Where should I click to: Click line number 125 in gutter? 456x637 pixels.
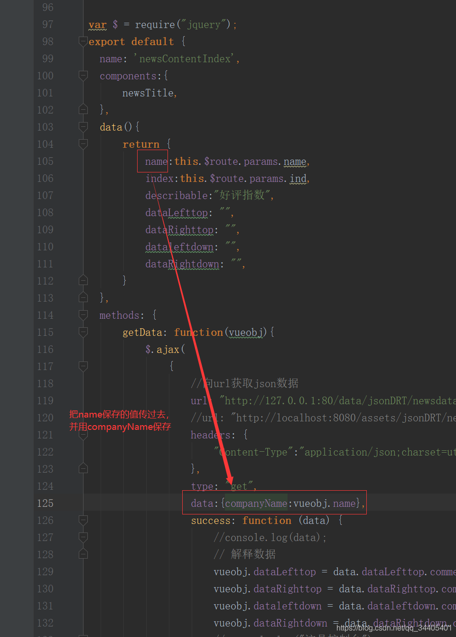click(45, 503)
